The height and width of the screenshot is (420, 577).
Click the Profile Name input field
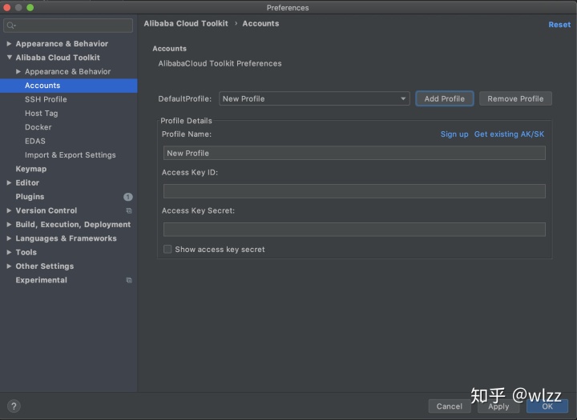(354, 153)
